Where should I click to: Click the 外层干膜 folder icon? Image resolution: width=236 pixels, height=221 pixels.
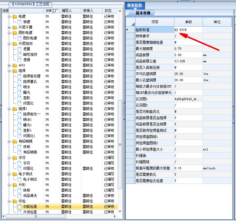[15, 27]
